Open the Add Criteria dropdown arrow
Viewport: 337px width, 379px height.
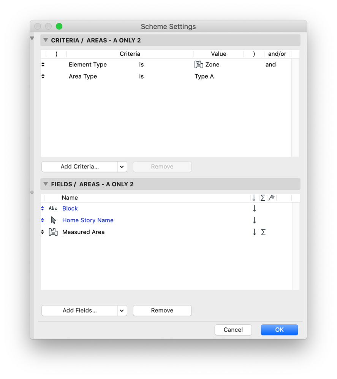(122, 167)
